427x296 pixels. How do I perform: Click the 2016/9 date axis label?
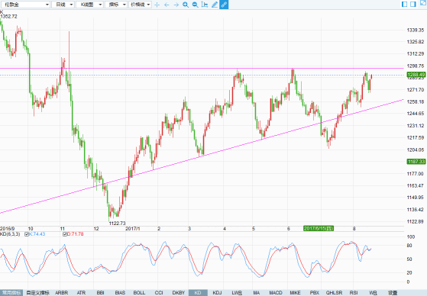coord(8,229)
